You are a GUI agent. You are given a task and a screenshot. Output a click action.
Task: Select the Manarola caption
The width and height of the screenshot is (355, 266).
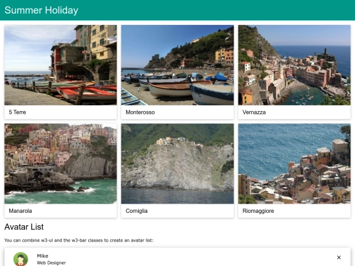(x=20, y=211)
